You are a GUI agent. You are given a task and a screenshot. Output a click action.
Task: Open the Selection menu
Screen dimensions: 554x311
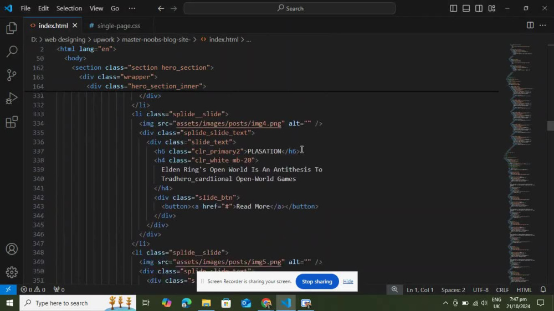(x=69, y=8)
